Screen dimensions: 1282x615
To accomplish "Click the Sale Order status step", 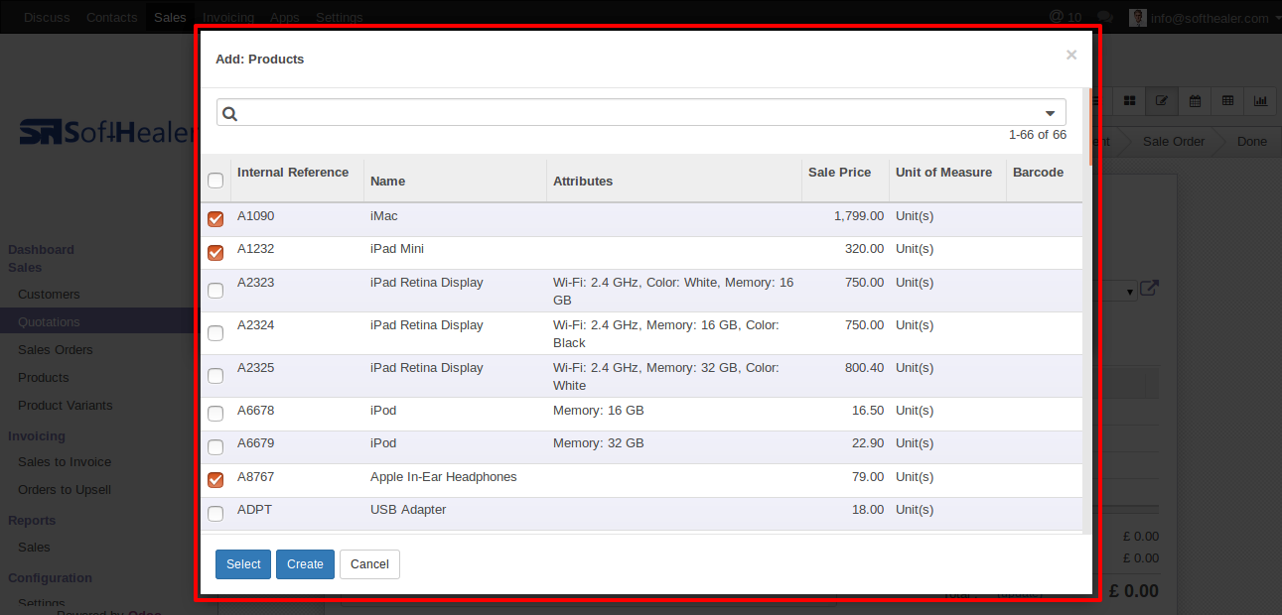I will [1174, 141].
